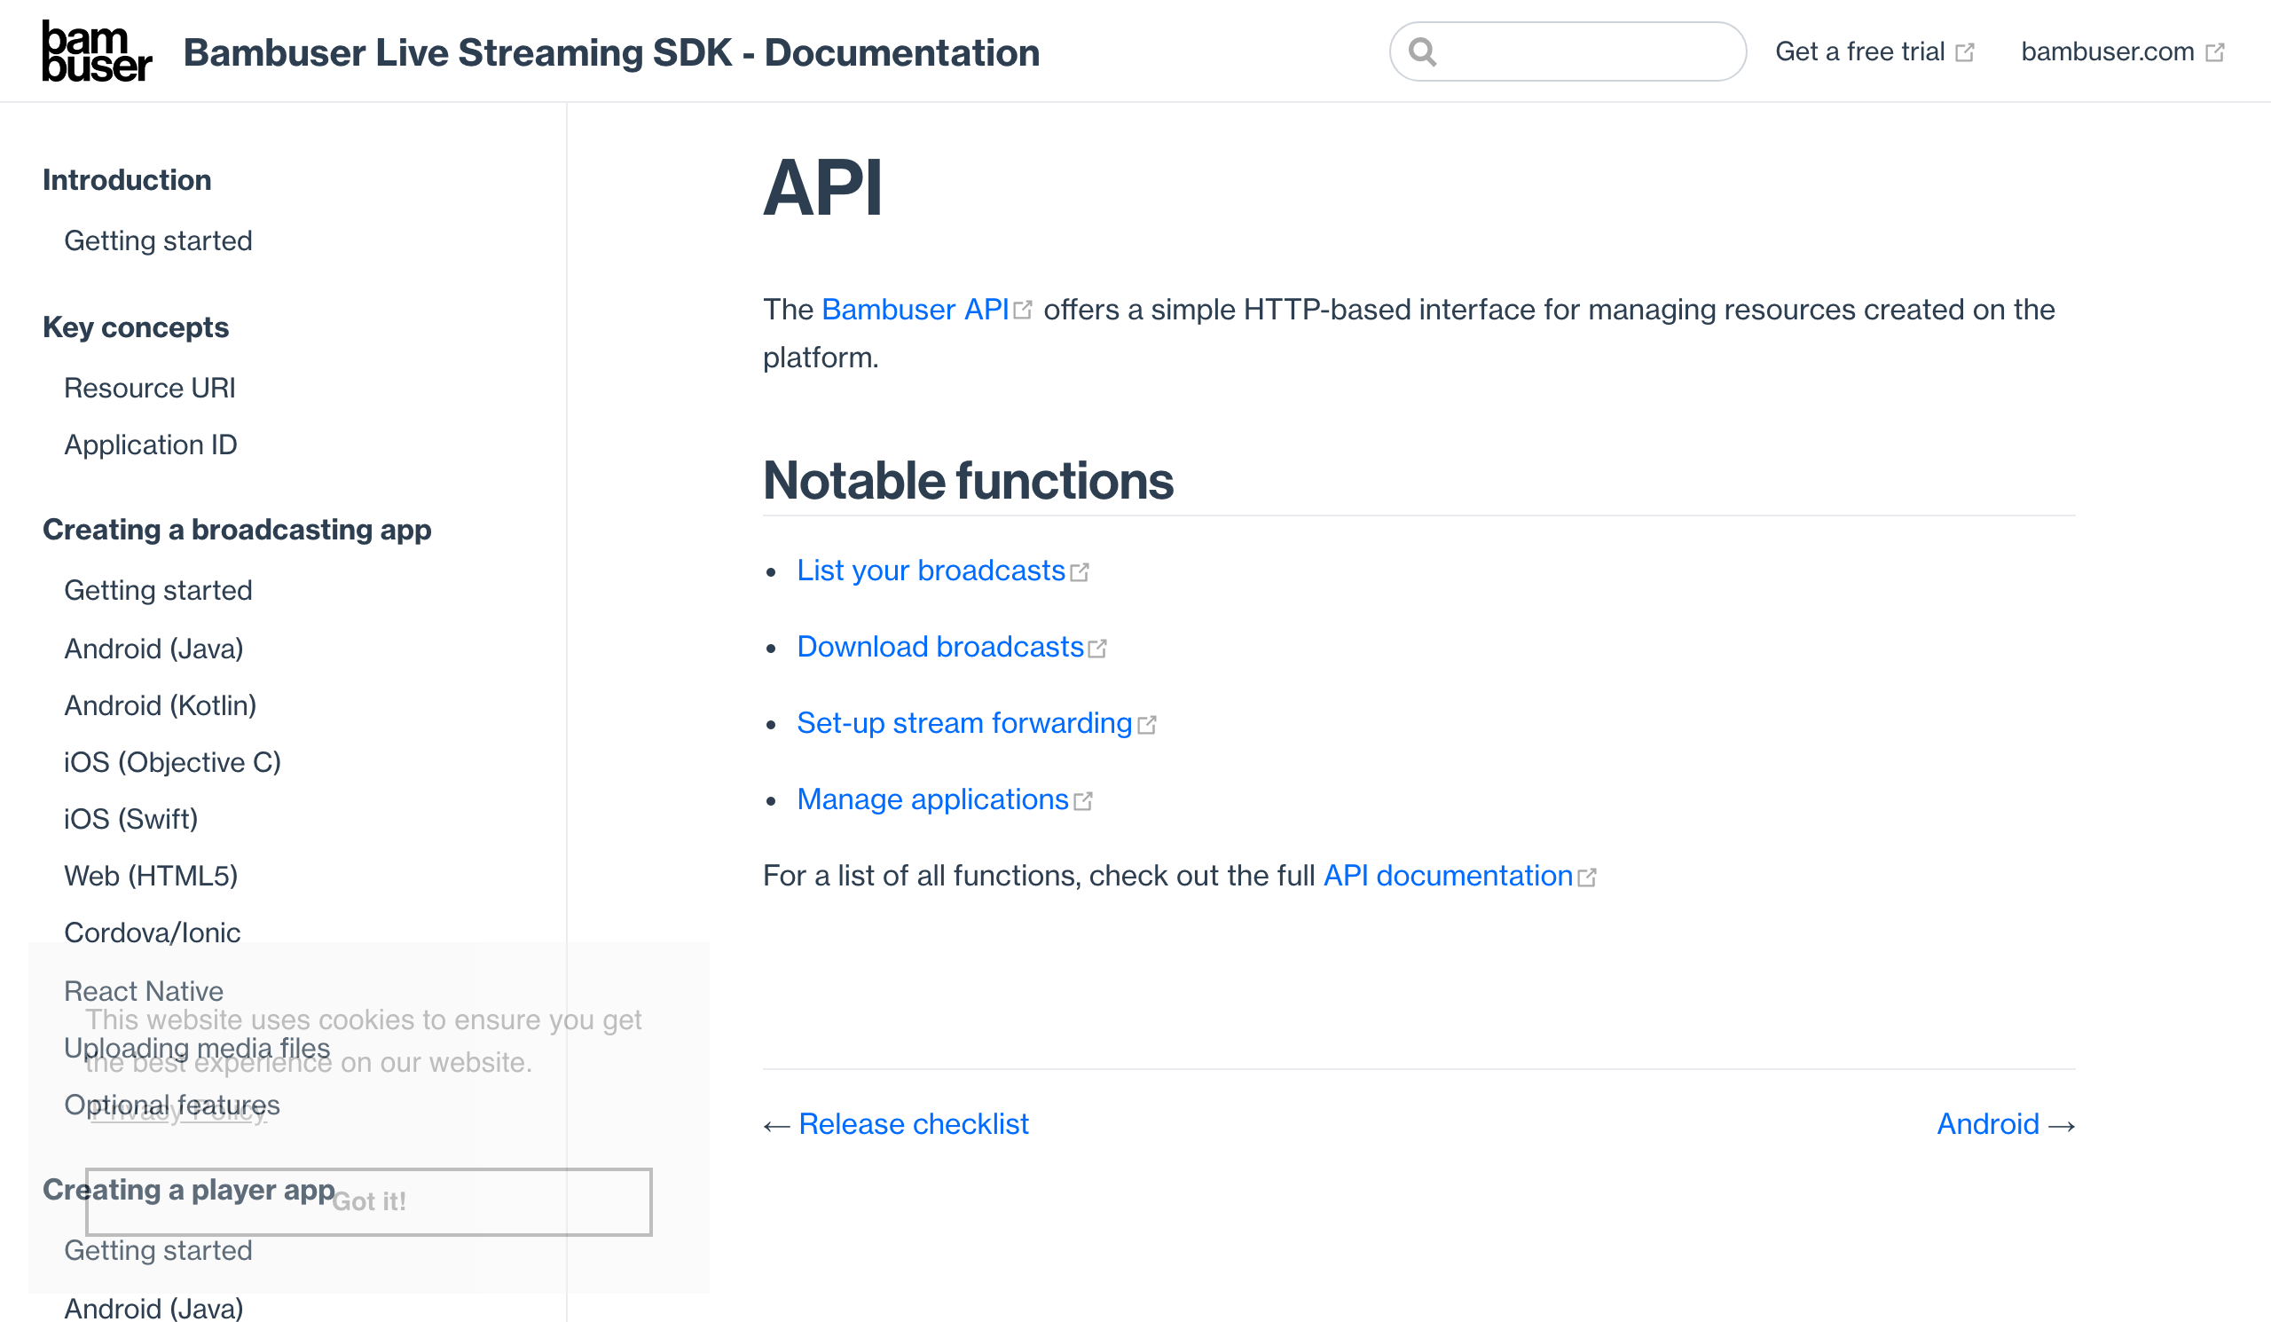The image size is (2271, 1322).
Task: Select Getting started under Introduction
Action: click(158, 240)
